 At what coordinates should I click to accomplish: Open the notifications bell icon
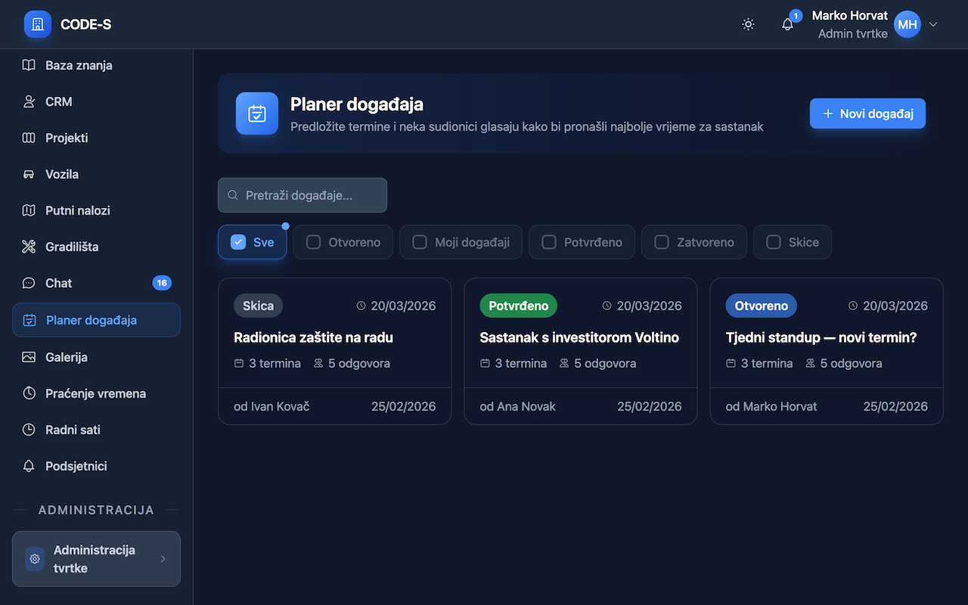(x=787, y=24)
